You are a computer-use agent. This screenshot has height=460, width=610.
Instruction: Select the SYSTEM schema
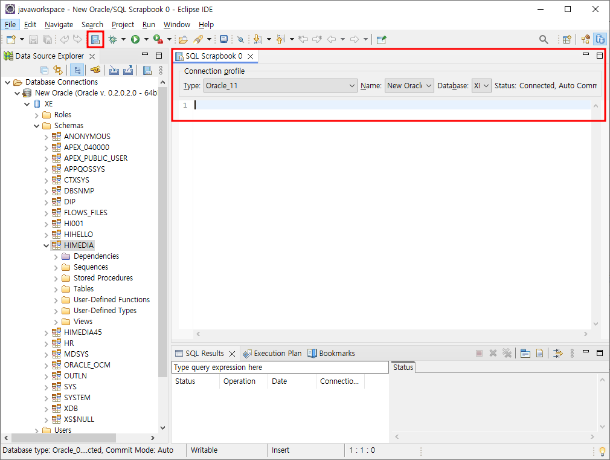[77, 397]
